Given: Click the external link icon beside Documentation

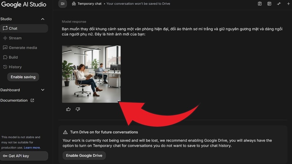Looking at the screenshot, I should tap(32, 100).
